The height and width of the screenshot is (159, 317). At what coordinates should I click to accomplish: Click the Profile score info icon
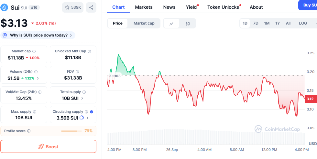click(29, 131)
